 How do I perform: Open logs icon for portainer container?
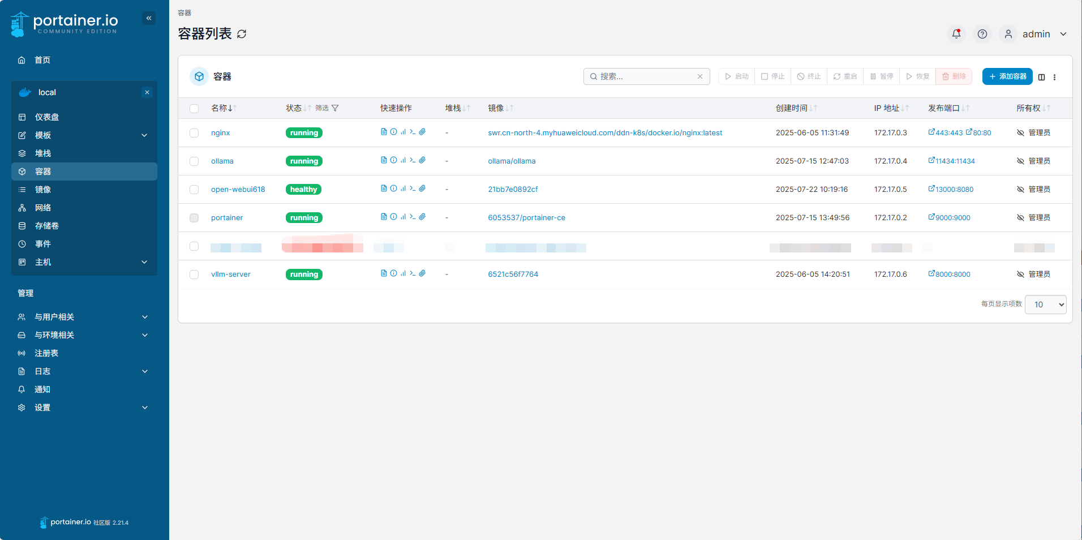pyautogui.click(x=384, y=217)
